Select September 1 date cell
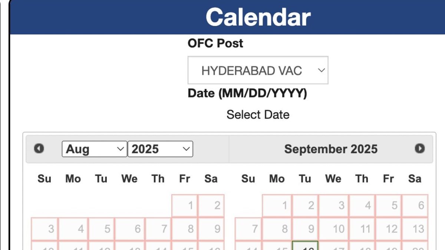This screenshot has width=445, height=250. (x=277, y=206)
